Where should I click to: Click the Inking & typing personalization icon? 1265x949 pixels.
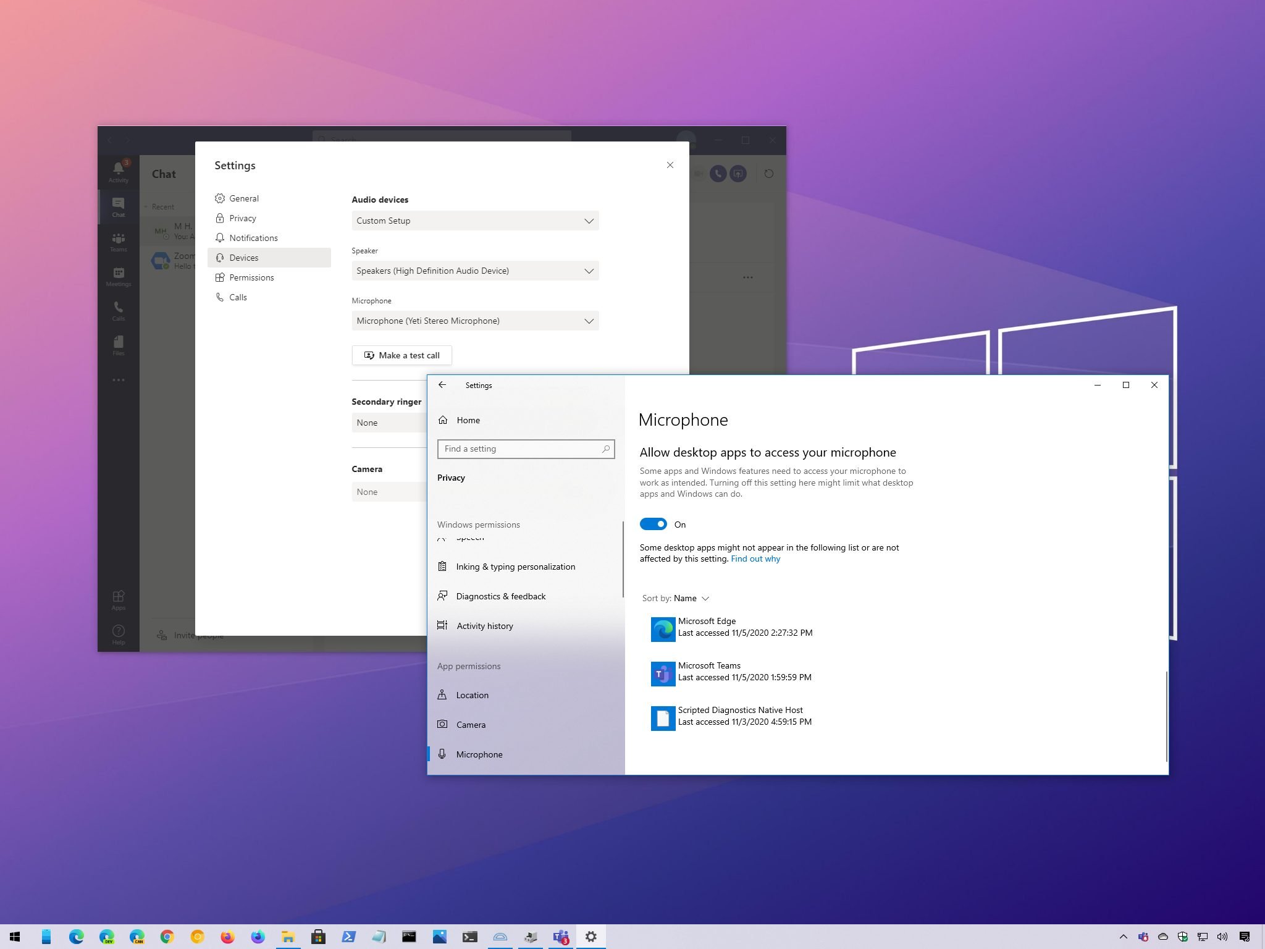(x=443, y=566)
